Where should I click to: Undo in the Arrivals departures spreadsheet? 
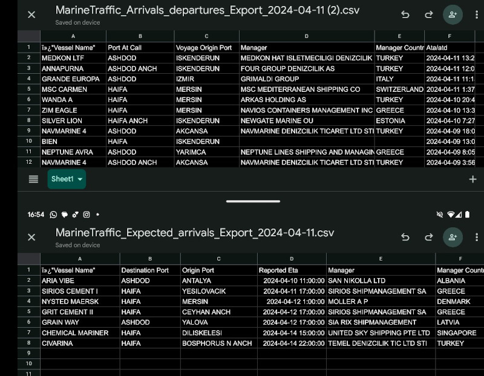pyautogui.click(x=405, y=15)
